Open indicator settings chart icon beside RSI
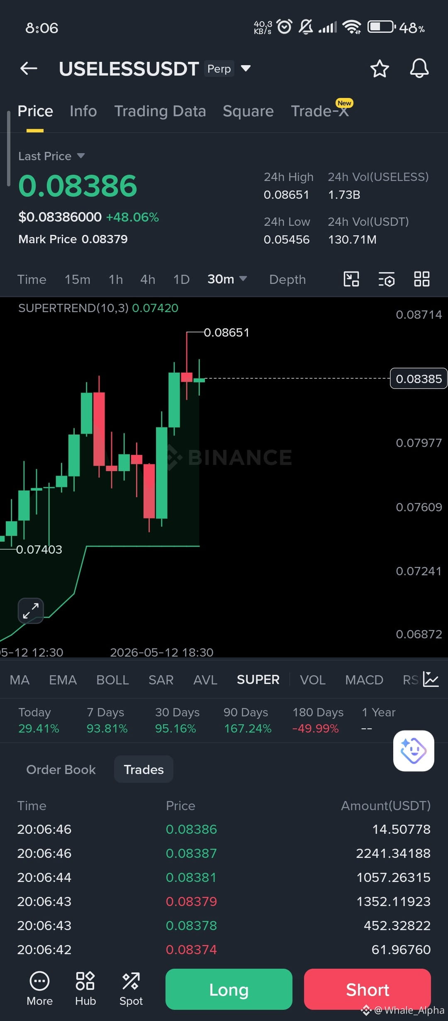Screen dimensions: 448x1021 click(431, 679)
